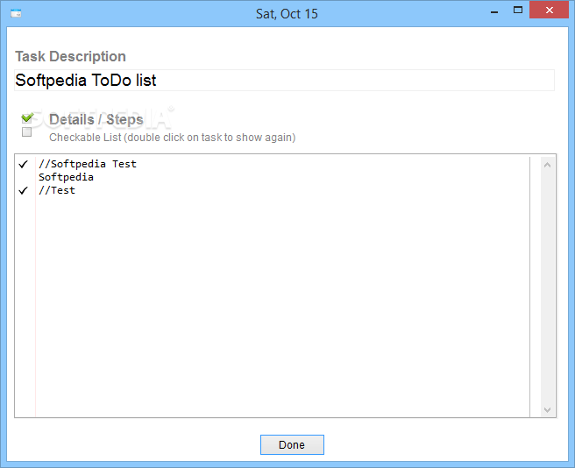Click the Details / Steps label
Viewport: 575px width, 468px height.
(96, 119)
